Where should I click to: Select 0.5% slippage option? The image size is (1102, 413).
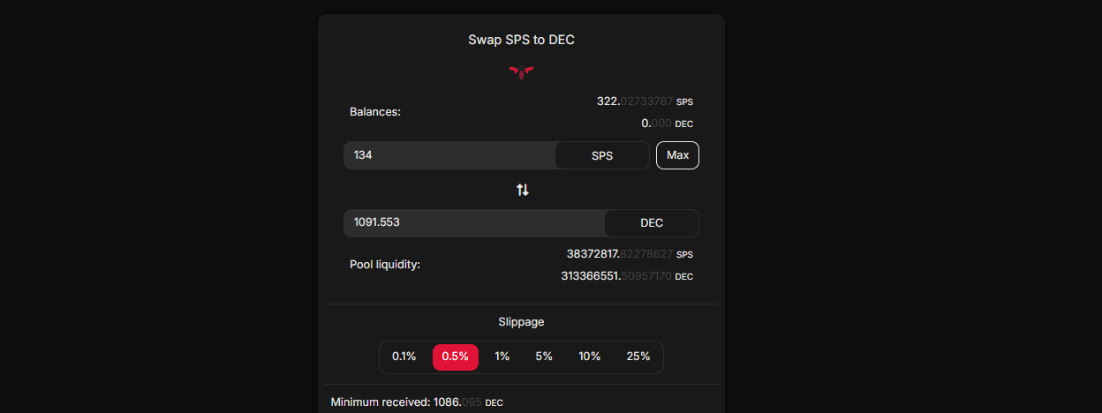(456, 357)
